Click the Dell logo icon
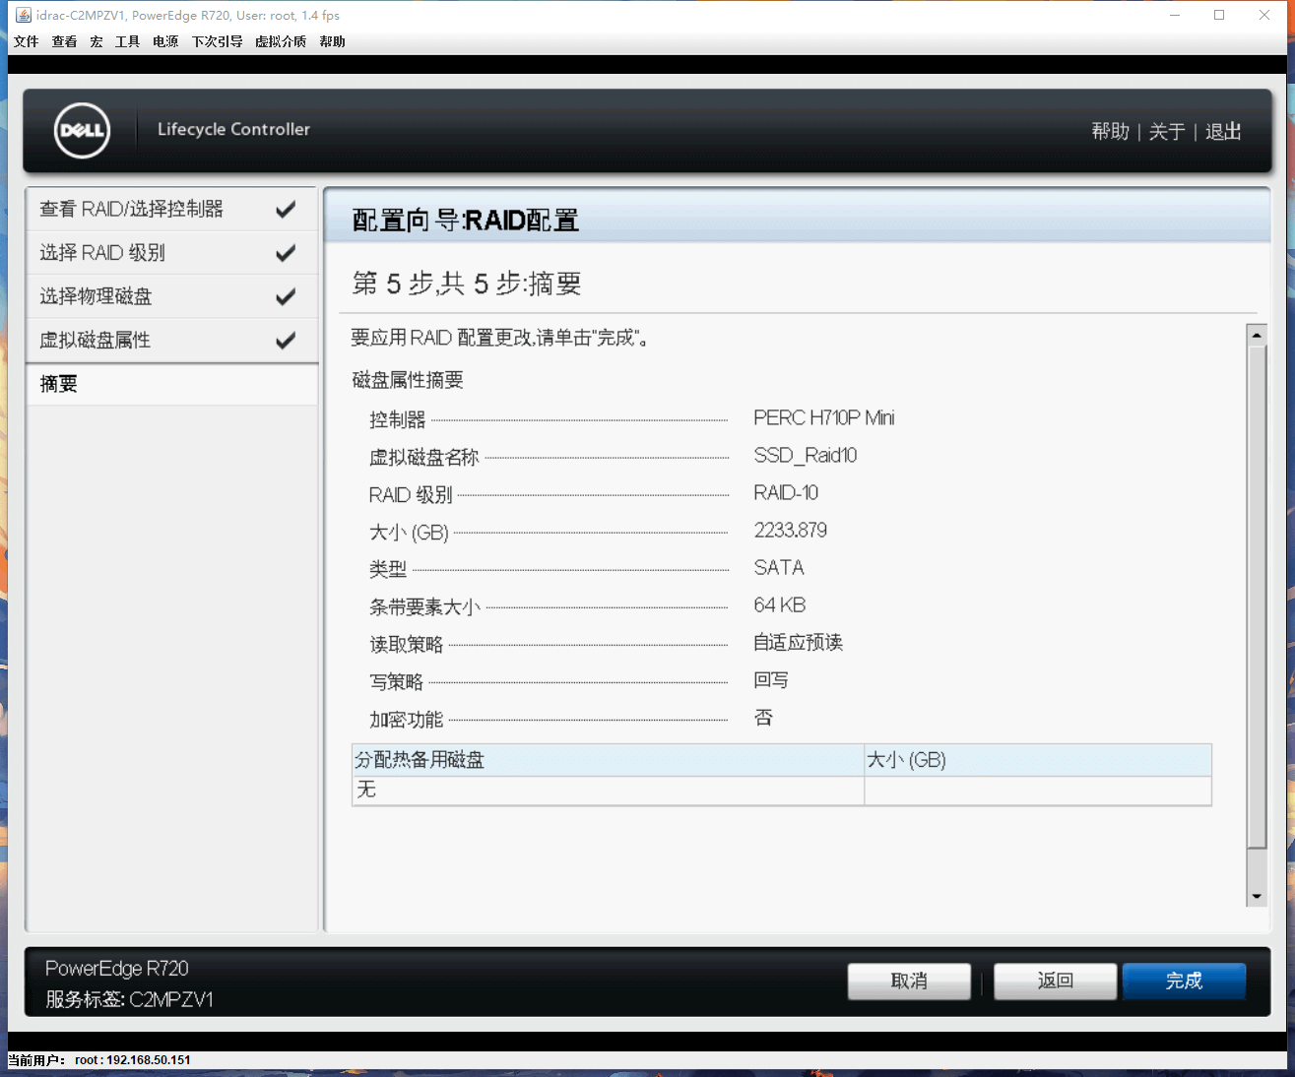Viewport: 1295px width, 1077px height. pyautogui.click(x=82, y=130)
